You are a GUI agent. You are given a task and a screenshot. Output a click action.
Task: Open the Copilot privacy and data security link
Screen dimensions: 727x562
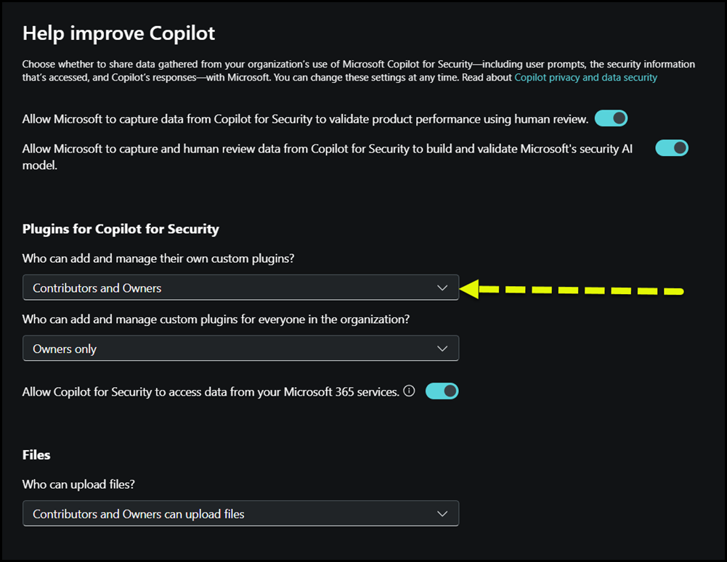(x=585, y=78)
